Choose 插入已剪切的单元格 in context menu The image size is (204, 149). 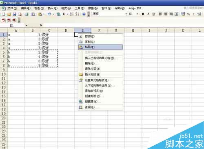coord(101,58)
